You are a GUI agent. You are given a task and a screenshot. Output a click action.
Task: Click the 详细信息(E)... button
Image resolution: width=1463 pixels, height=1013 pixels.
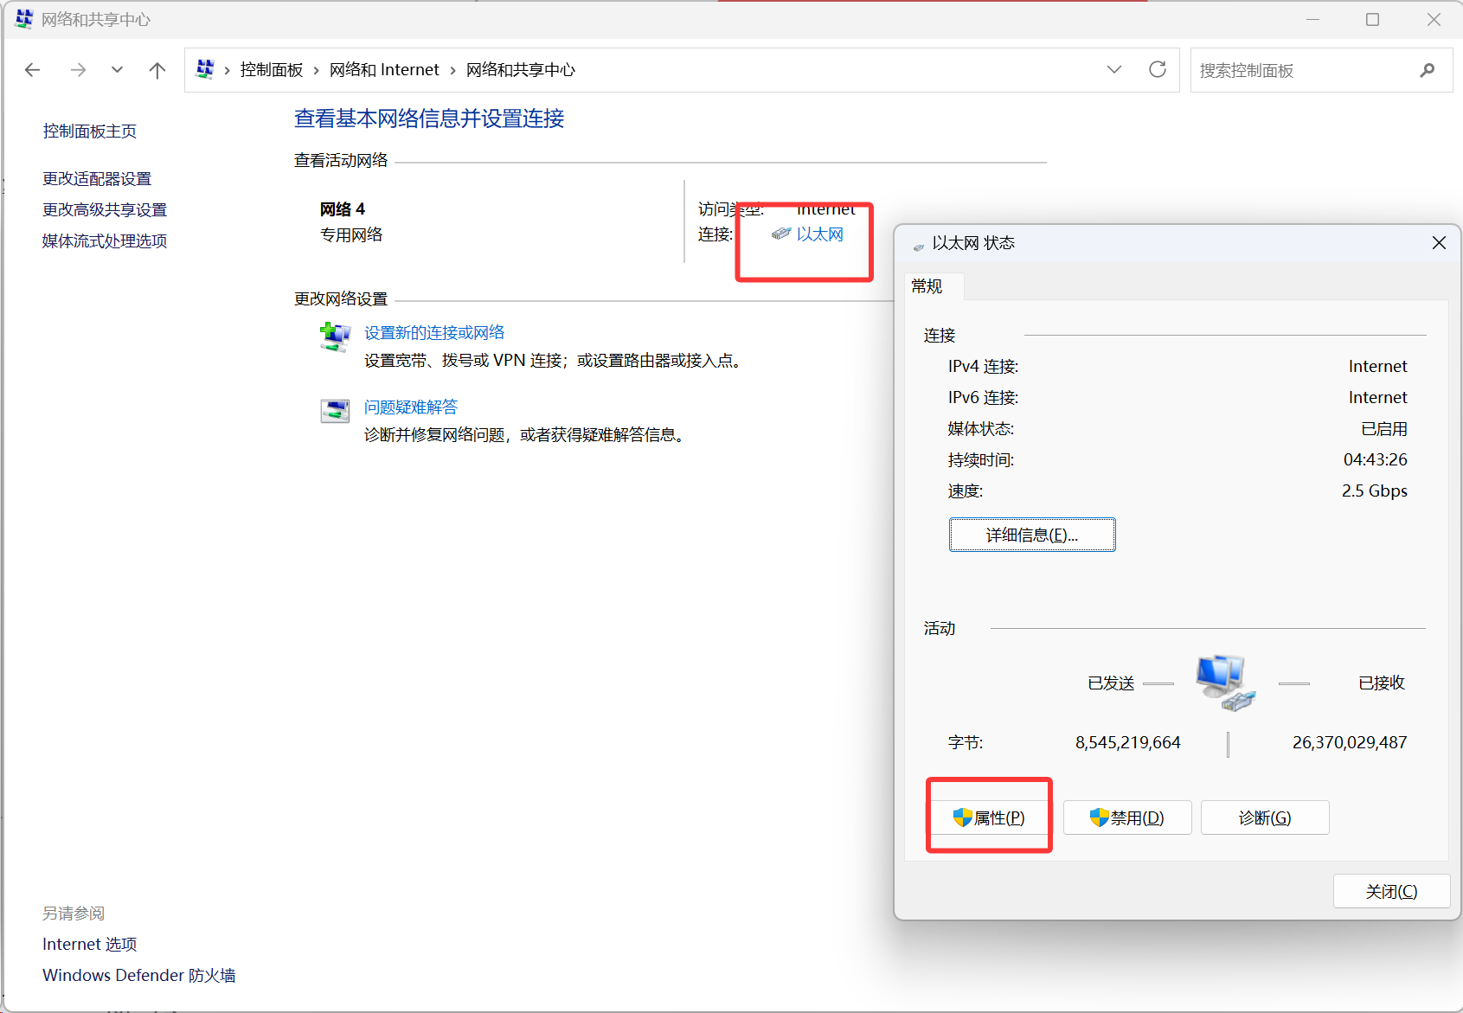[1031, 535]
